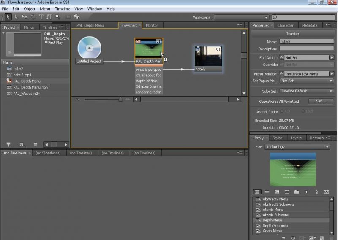Select the Vertical Text tool
Viewport: 338px width, 240px height.
(49, 17)
